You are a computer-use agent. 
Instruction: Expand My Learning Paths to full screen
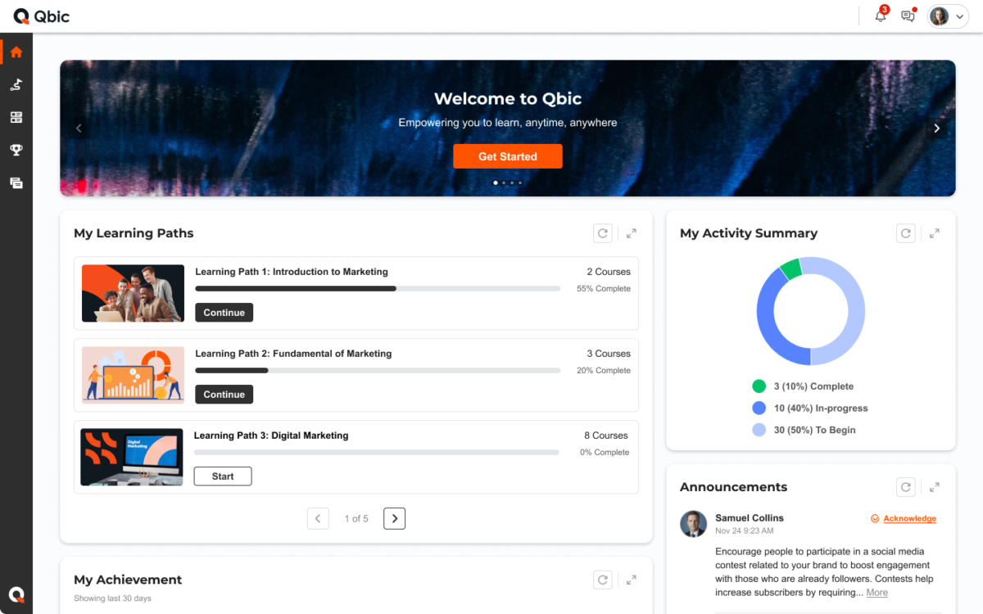(631, 233)
